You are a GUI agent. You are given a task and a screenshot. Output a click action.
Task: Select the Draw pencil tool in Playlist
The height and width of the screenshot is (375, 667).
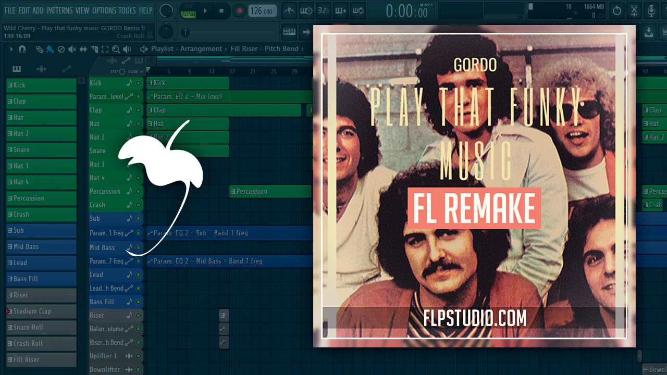39,49
